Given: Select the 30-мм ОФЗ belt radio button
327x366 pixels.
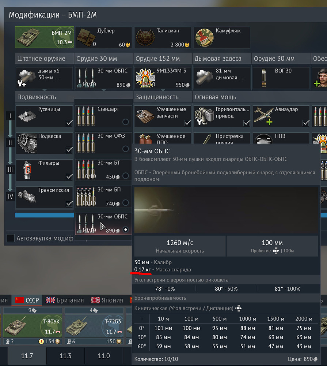Looking at the screenshot, I should tap(125, 149).
